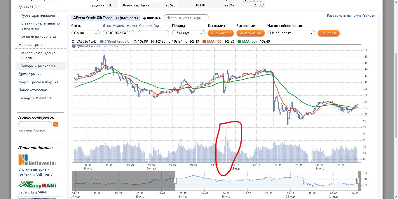Open Система интернет-трейдинга NetInvestor link

click(36, 172)
